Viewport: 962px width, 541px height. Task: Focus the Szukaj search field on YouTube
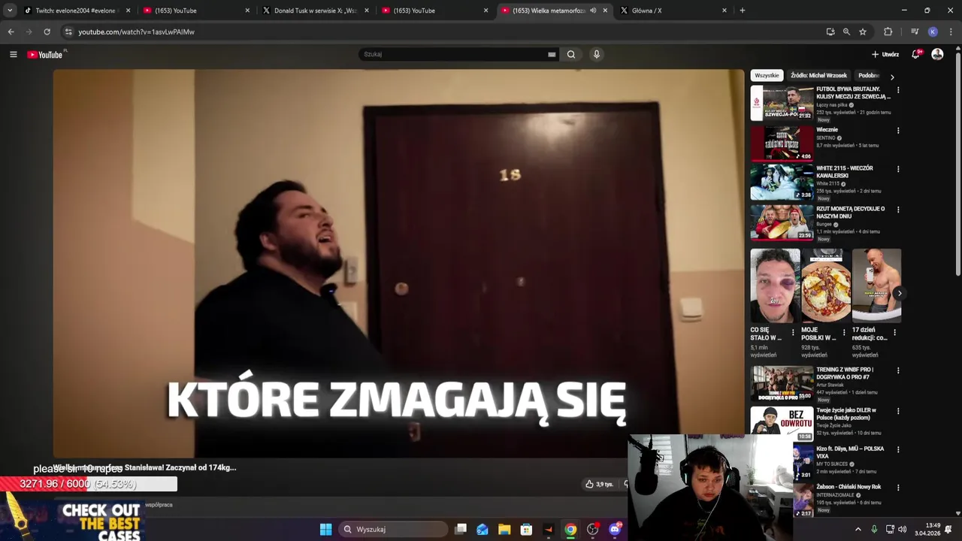(455, 54)
